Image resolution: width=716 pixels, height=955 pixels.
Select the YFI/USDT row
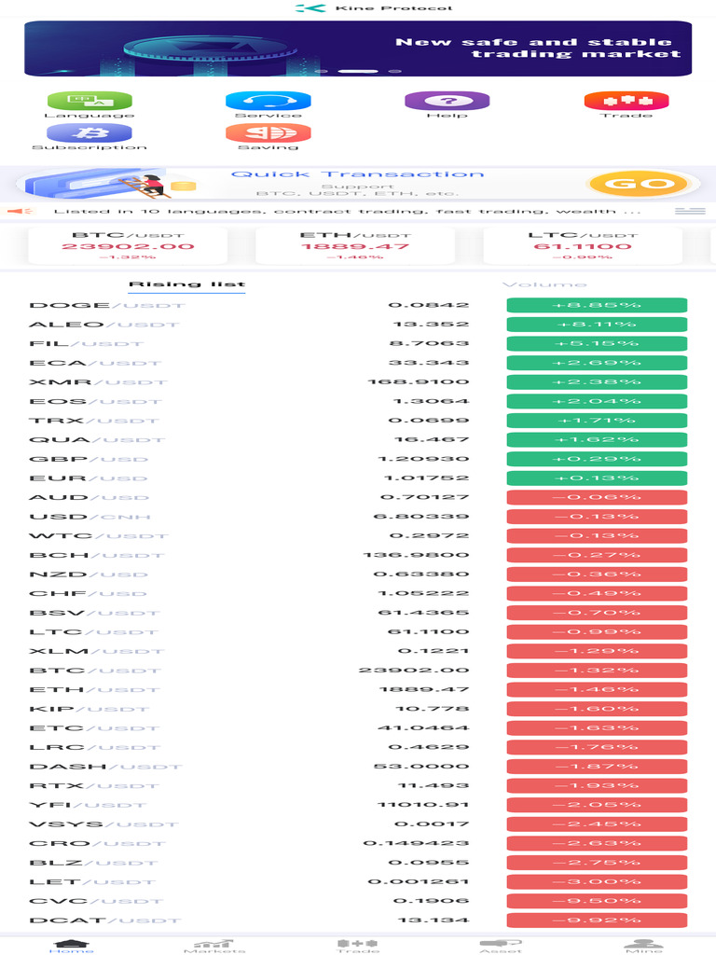(x=358, y=805)
